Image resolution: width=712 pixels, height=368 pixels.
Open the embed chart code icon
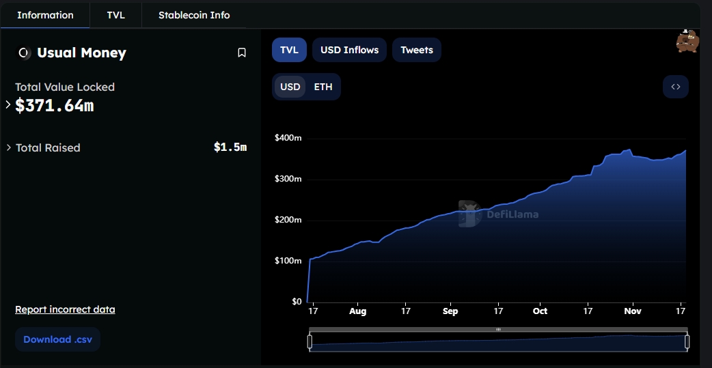tap(675, 87)
